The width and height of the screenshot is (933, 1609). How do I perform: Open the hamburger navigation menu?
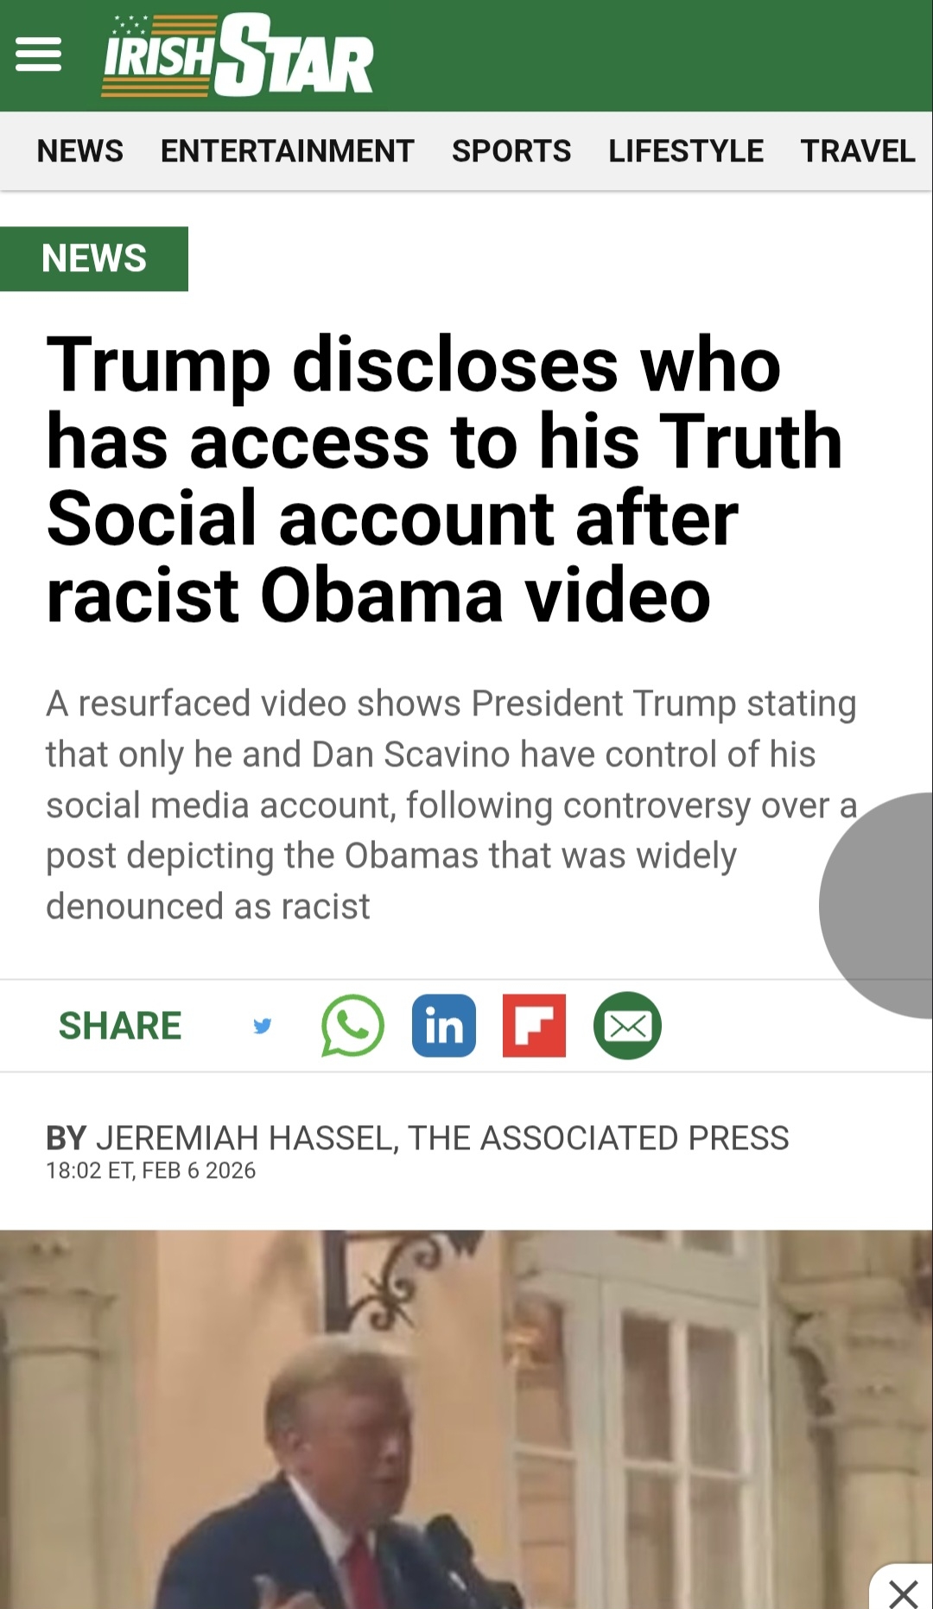tap(39, 55)
